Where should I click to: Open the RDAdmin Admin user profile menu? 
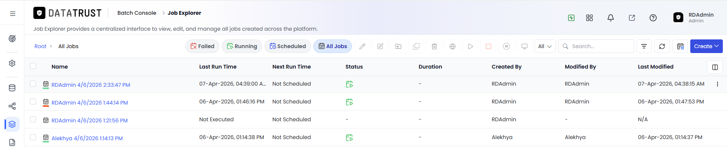point(694,17)
